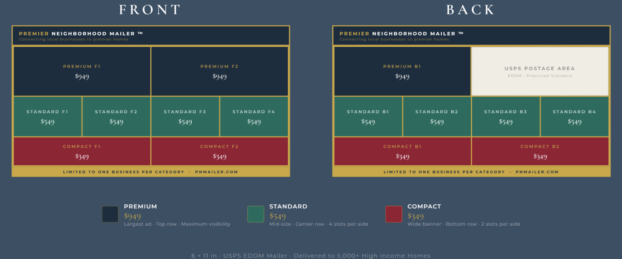Pick the Compact F2 banner slot
The image size is (622, 259).
[x=219, y=152]
